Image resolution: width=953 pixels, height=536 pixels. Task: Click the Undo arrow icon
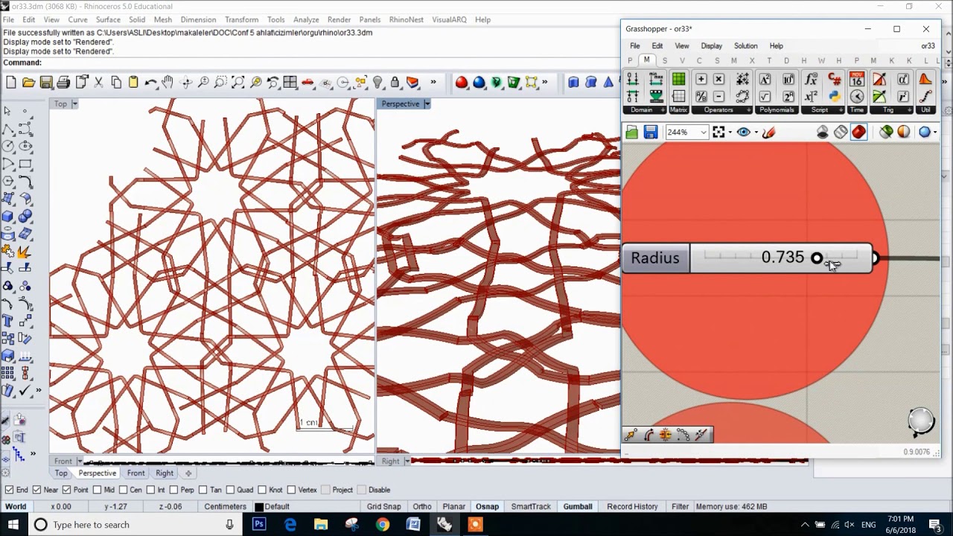click(150, 83)
